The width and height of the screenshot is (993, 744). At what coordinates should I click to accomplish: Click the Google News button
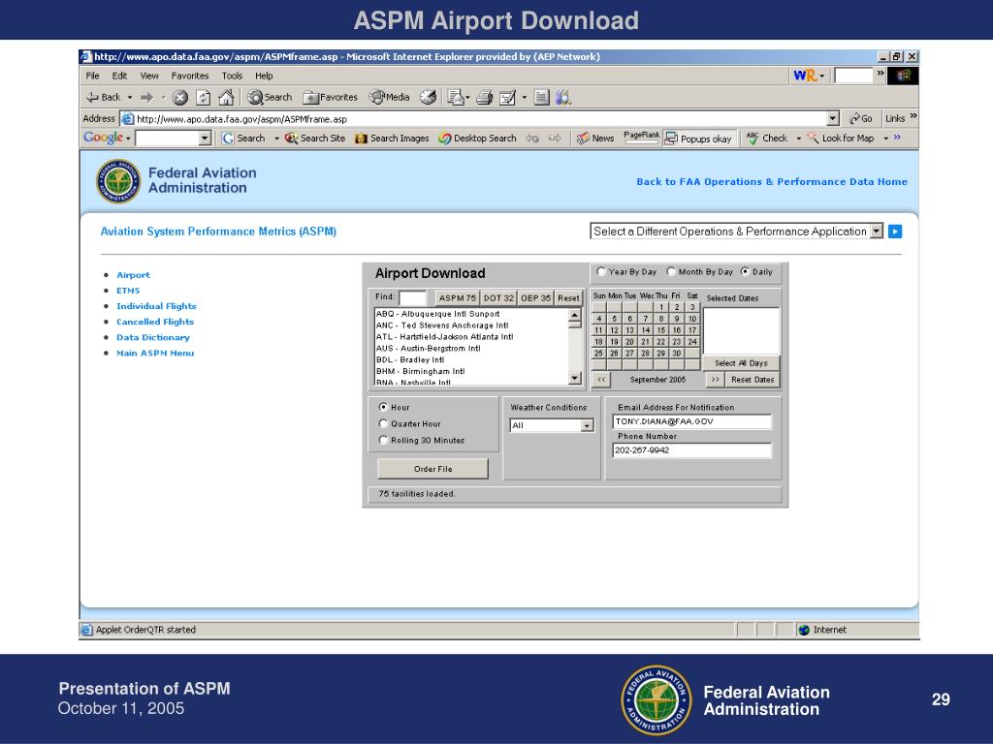click(x=595, y=138)
